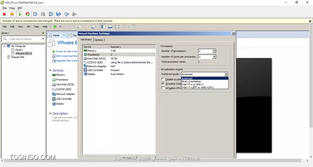This screenshot has height=167, width=313.
Task: Click the thumbnail bar icon in the Workstation toolbar
Action: [110, 26]
